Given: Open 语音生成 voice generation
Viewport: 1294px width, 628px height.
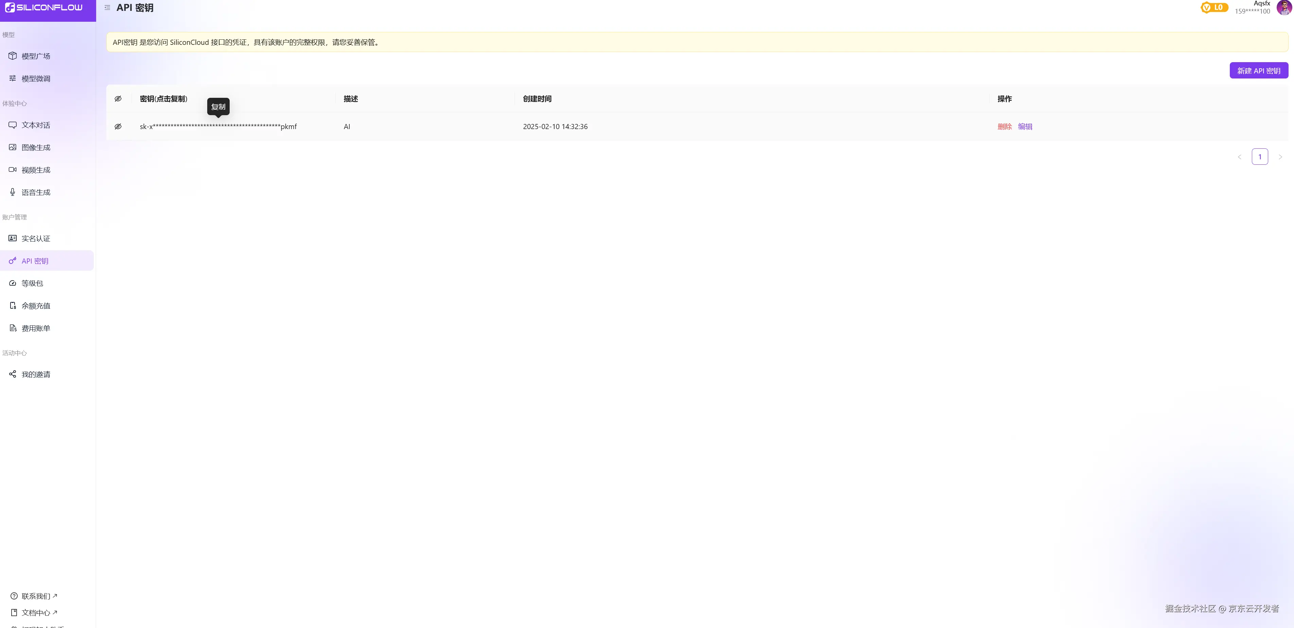Looking at the screenshot, I should pos(36,193).
